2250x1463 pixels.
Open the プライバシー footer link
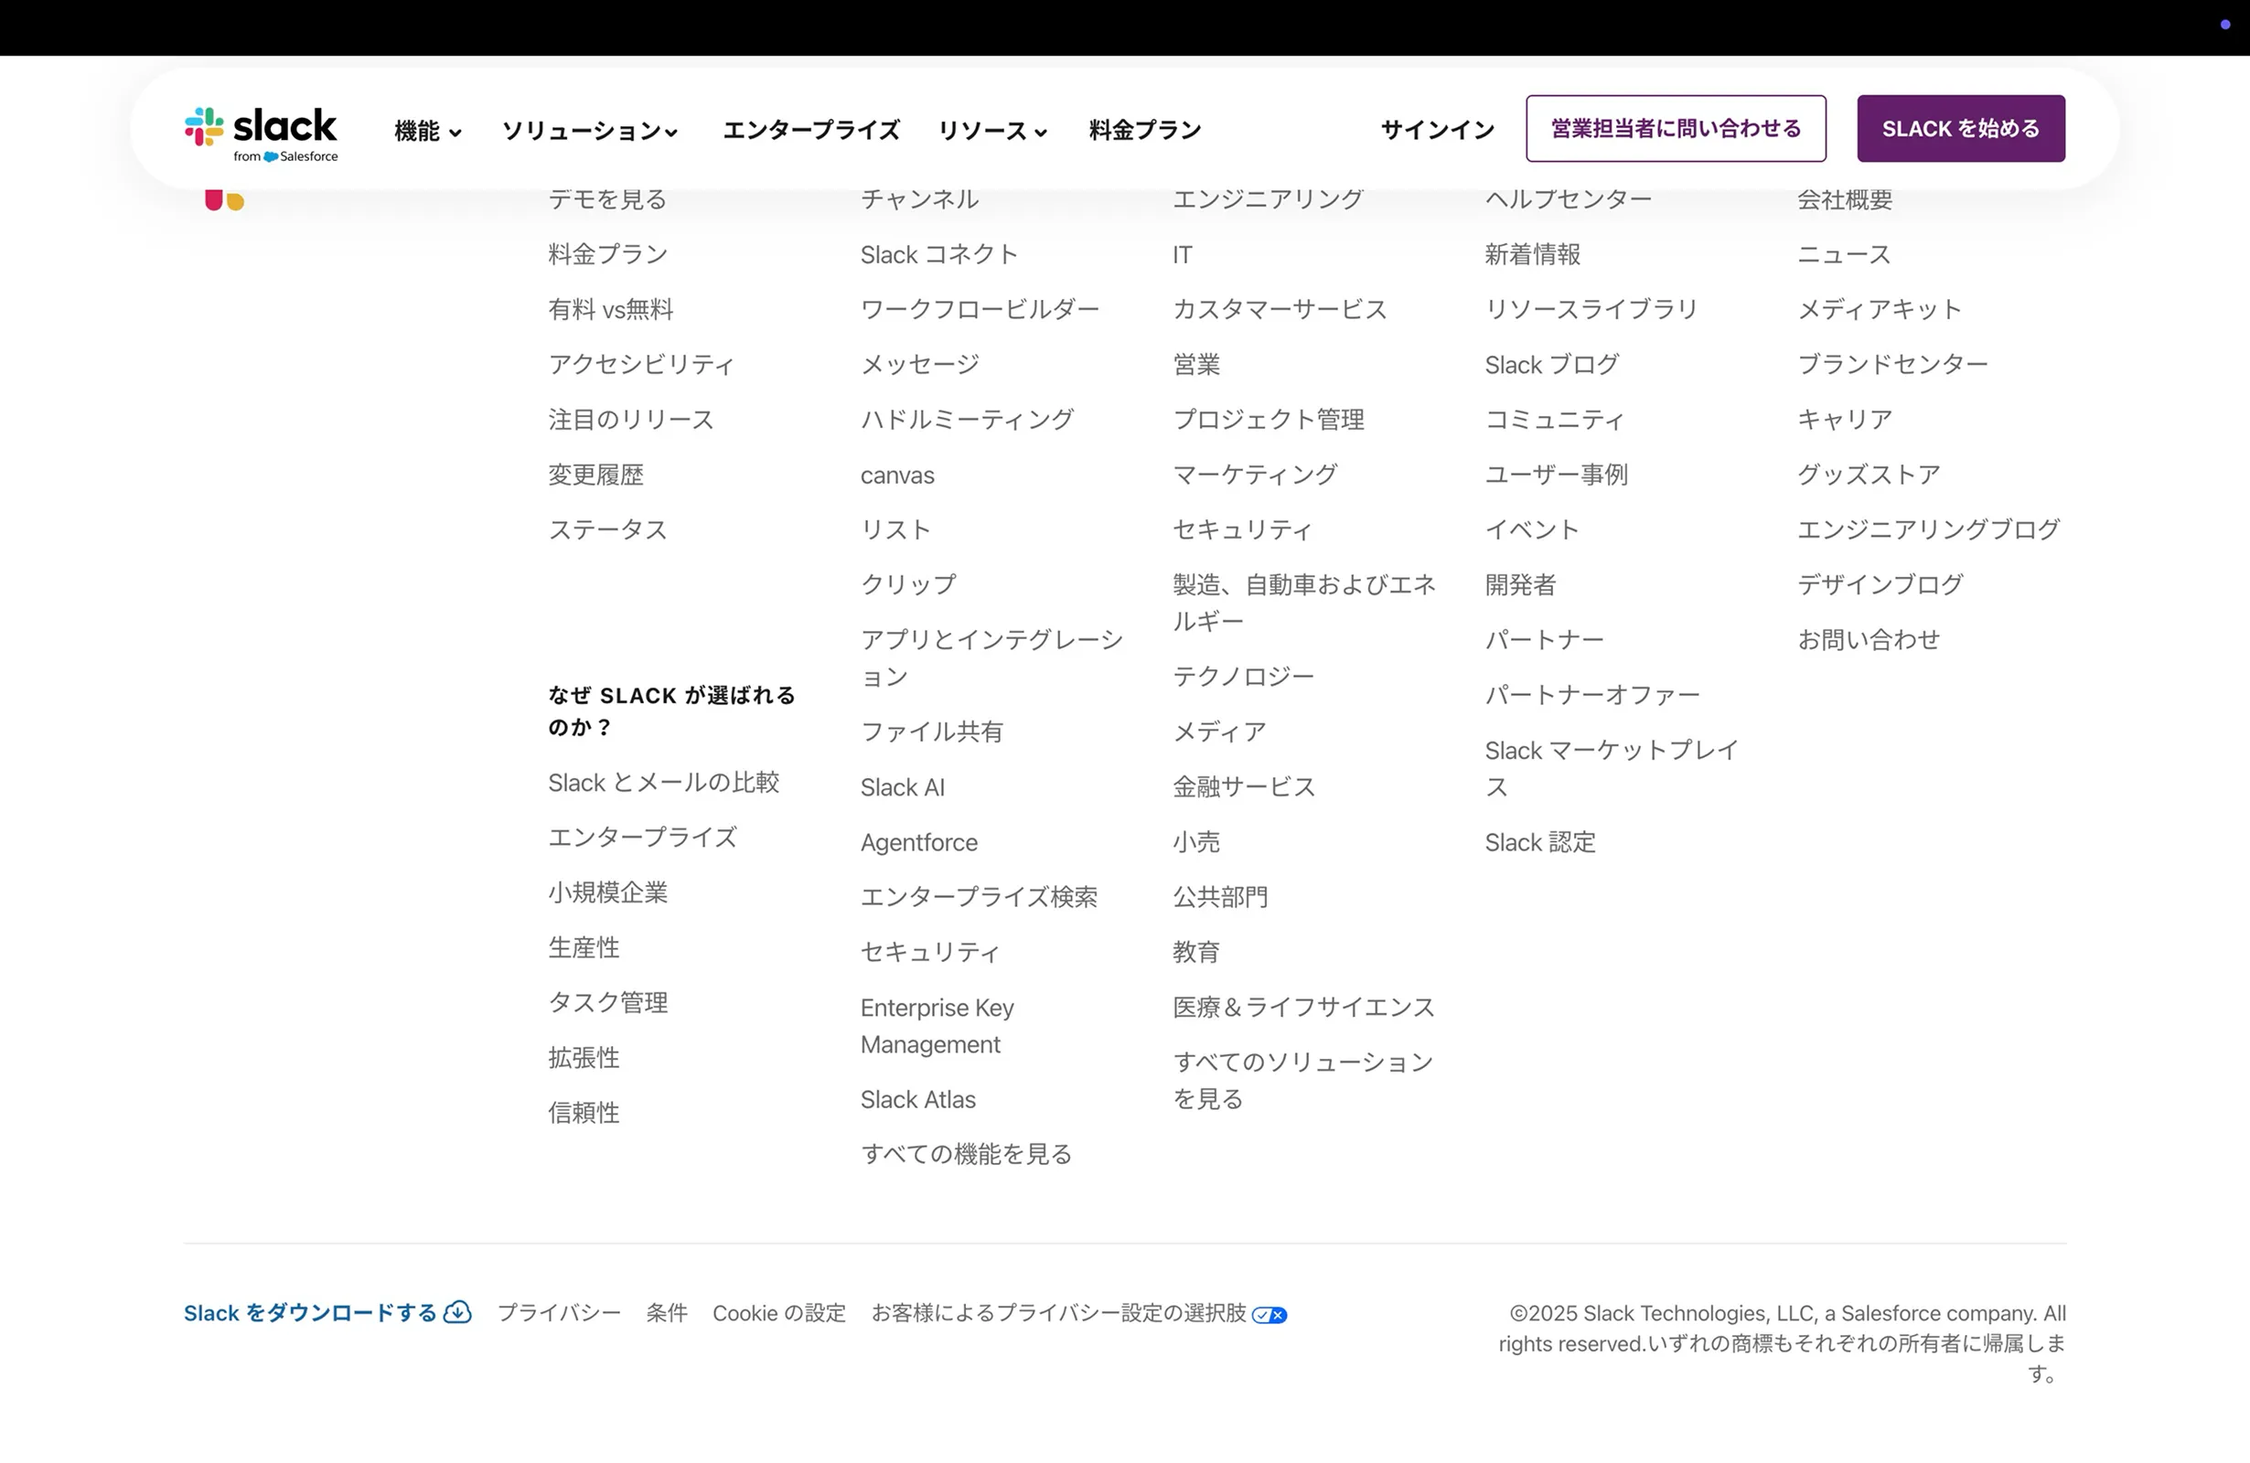pos(559,1313)
